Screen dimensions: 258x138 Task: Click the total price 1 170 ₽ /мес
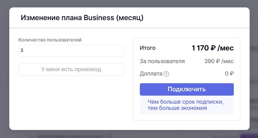pos(212,48)
